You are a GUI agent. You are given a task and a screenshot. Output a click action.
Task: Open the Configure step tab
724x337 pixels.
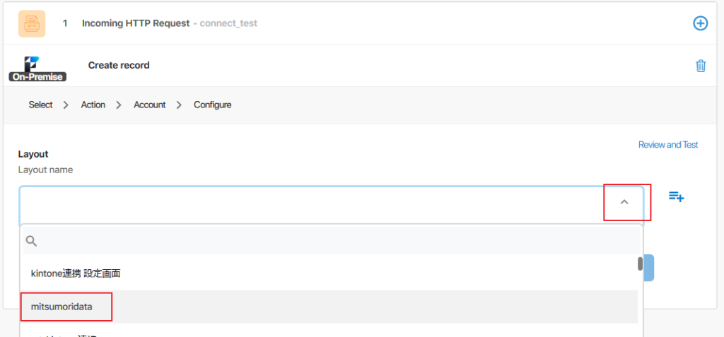pos(212,105)
